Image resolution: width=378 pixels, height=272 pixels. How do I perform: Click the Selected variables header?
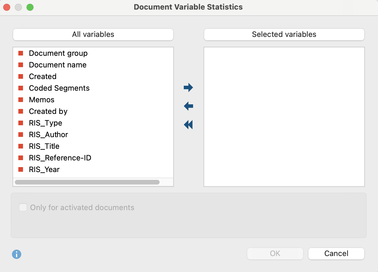click(284, 34)
